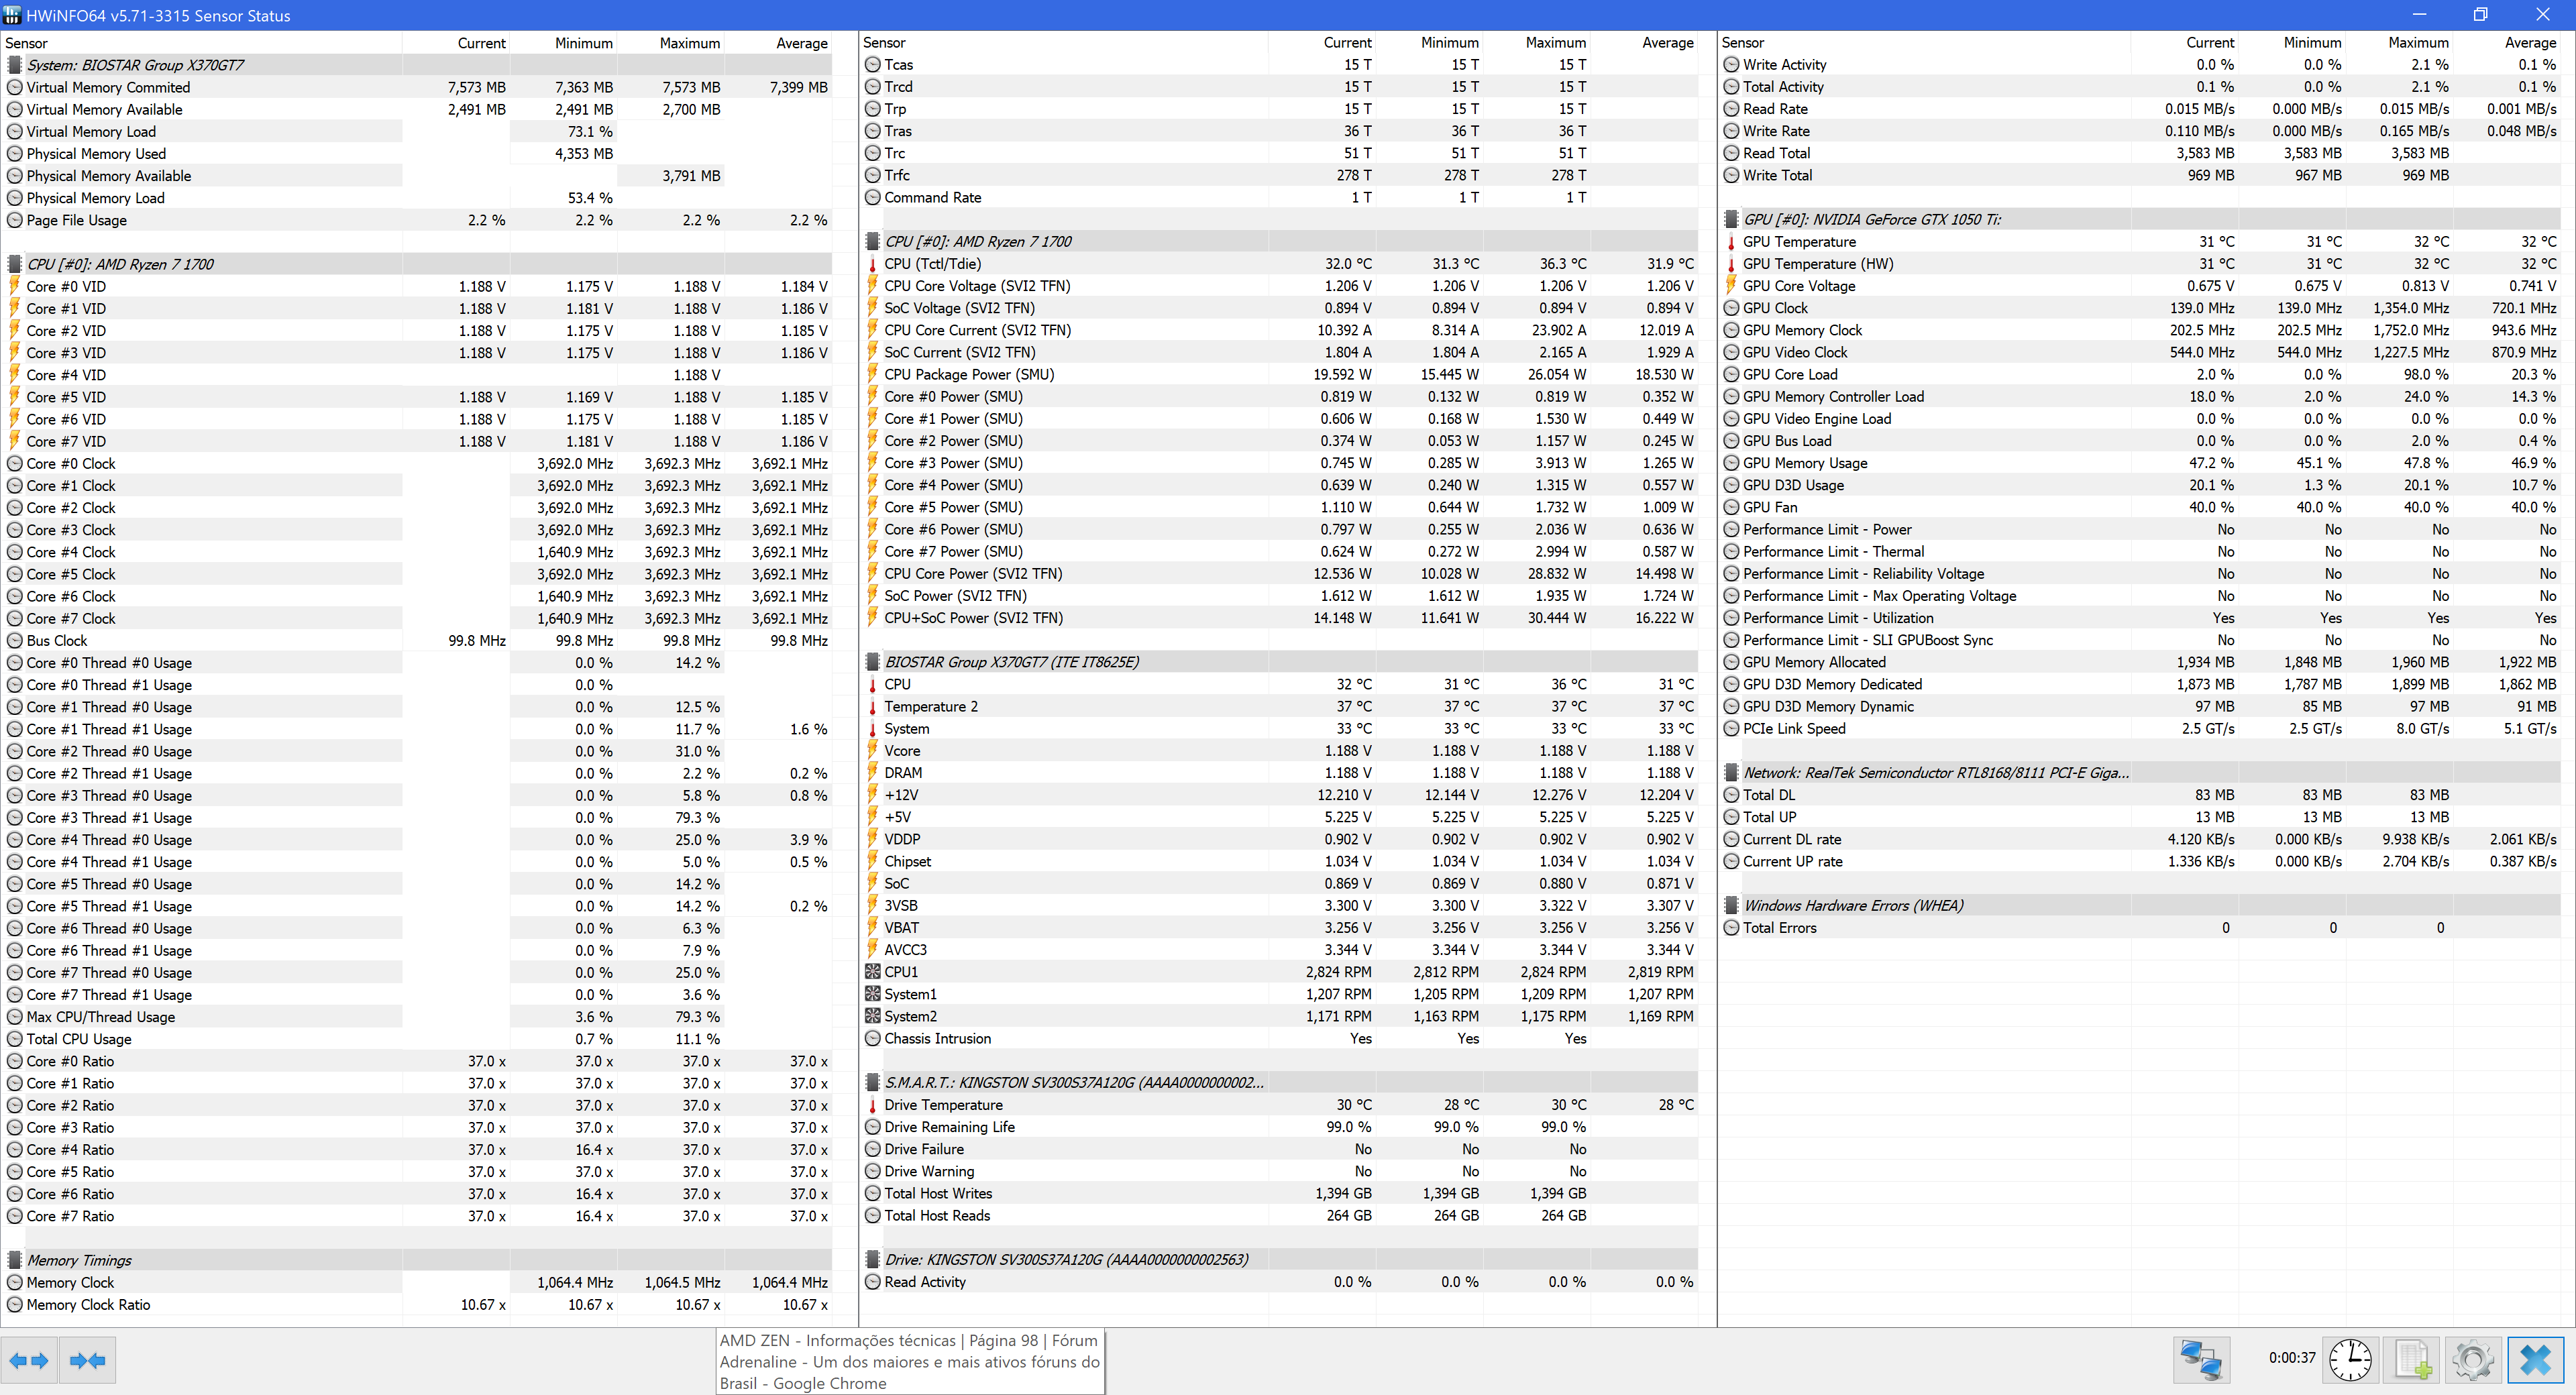Select the Memory Clock Ratio row
This screenshot has width=2576, height=1395.
(x=418, y=1305)
